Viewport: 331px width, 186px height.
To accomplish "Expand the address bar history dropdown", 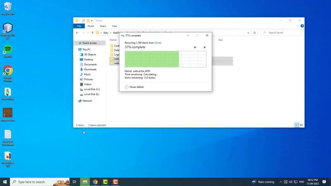I will [248, 33].
